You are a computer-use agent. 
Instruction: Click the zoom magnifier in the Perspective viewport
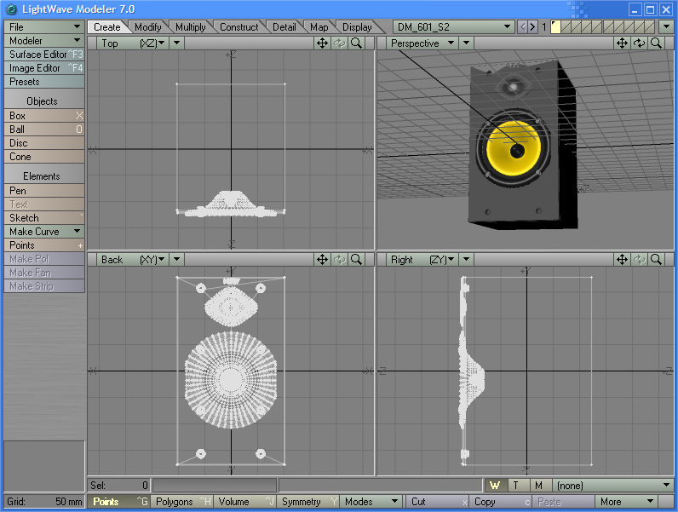(656, 43)
